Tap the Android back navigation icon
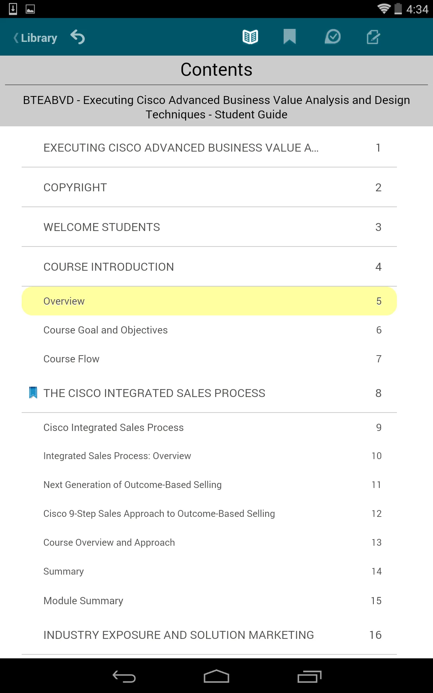This screenshot has width=433, height=693. (124, 676)
